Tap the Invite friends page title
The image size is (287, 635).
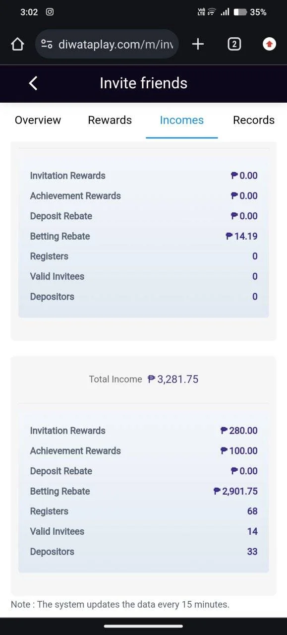click(144, 83)
